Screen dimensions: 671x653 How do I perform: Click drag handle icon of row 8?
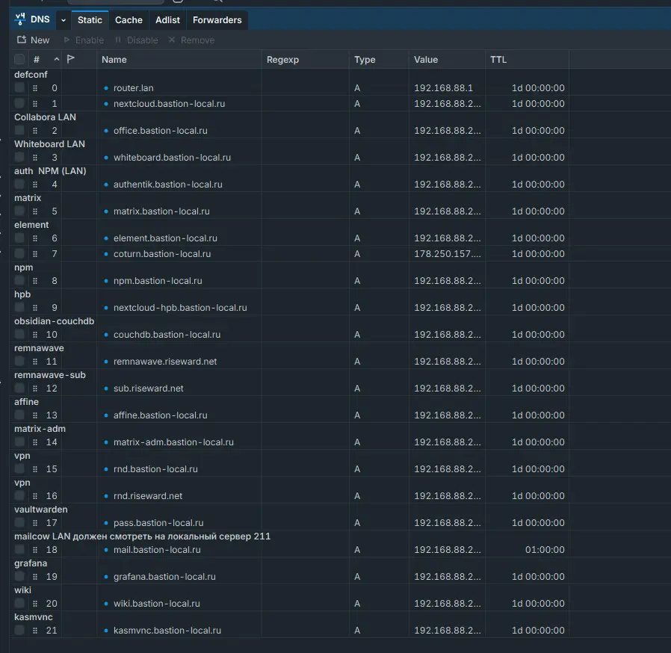(x=35, y=281)
